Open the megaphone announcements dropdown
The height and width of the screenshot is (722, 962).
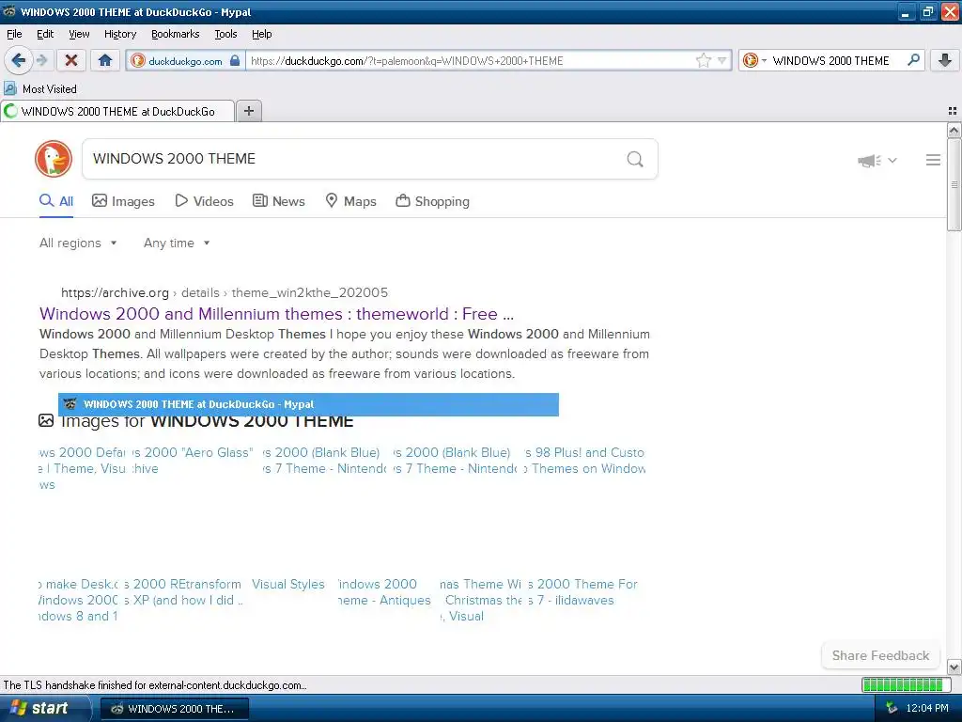point(877,160)
